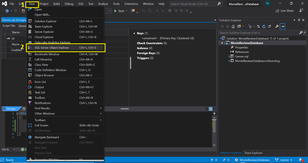Open the Build menu
308x163 pixels.
(56, 4)
